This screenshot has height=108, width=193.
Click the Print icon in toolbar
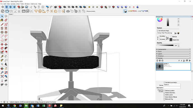click(x=56, y=7)
